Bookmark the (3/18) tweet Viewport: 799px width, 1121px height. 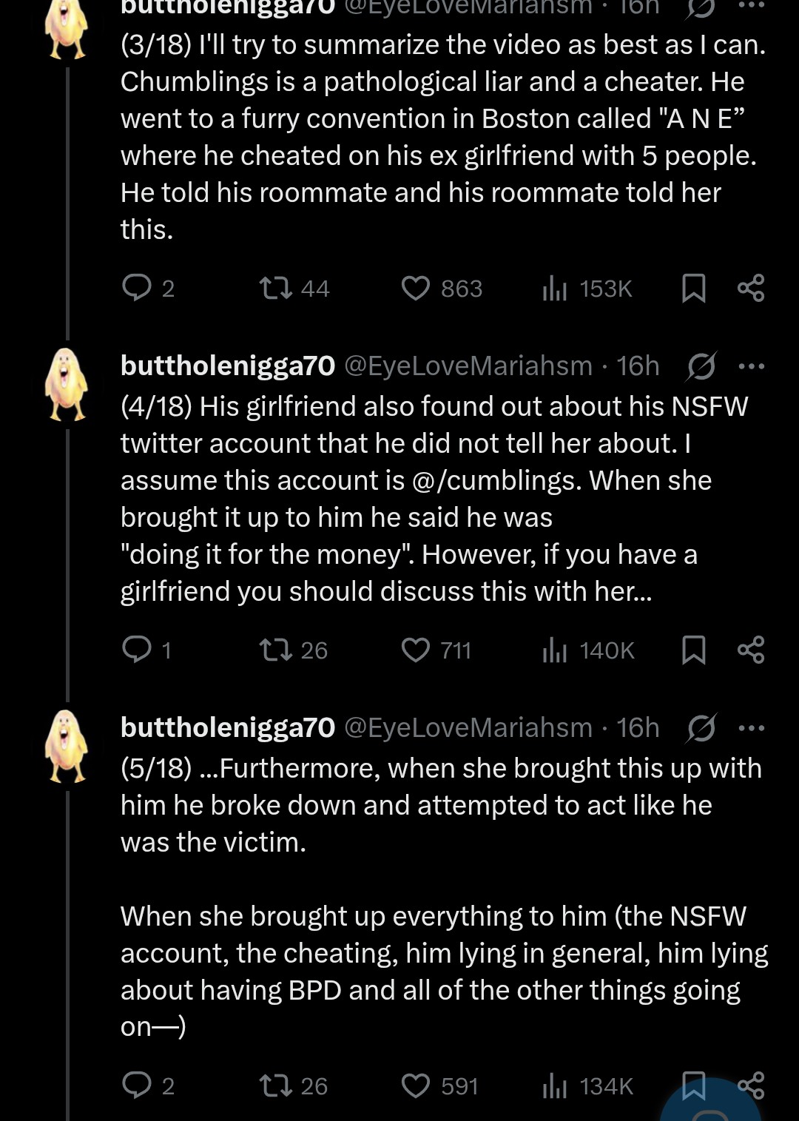click(693, 288)
